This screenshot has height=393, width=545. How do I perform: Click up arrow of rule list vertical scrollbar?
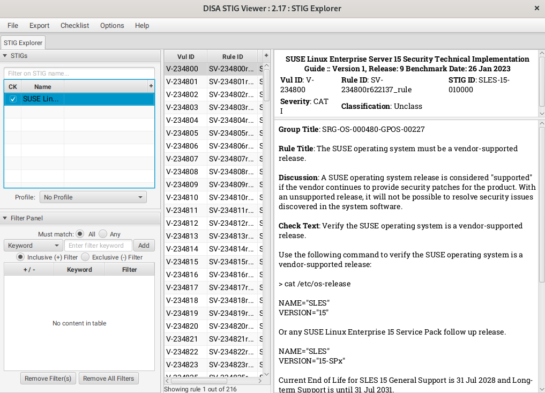pyautogui.click(x=266, y=66)
